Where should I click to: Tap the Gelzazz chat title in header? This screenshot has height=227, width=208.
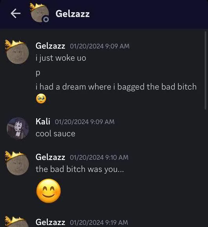pos(72,14)
